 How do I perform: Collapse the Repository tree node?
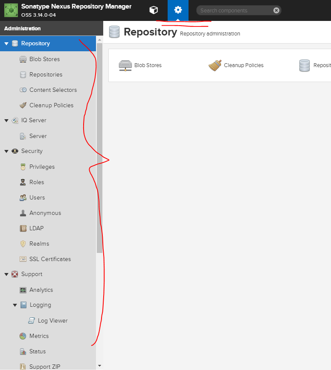[6, 44]
